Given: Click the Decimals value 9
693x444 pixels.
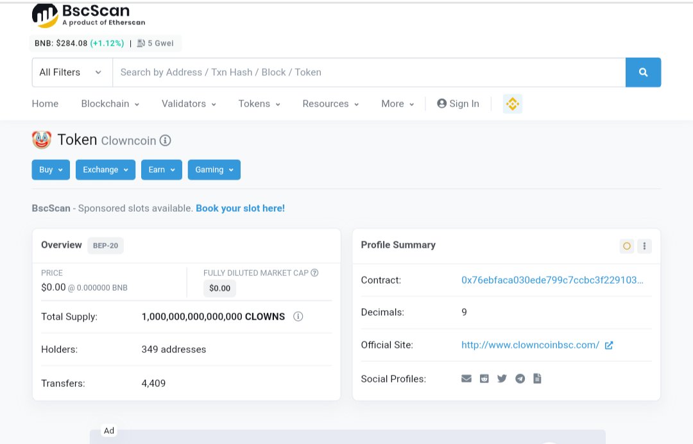Looking at the screenshot, I should [464, 312].
